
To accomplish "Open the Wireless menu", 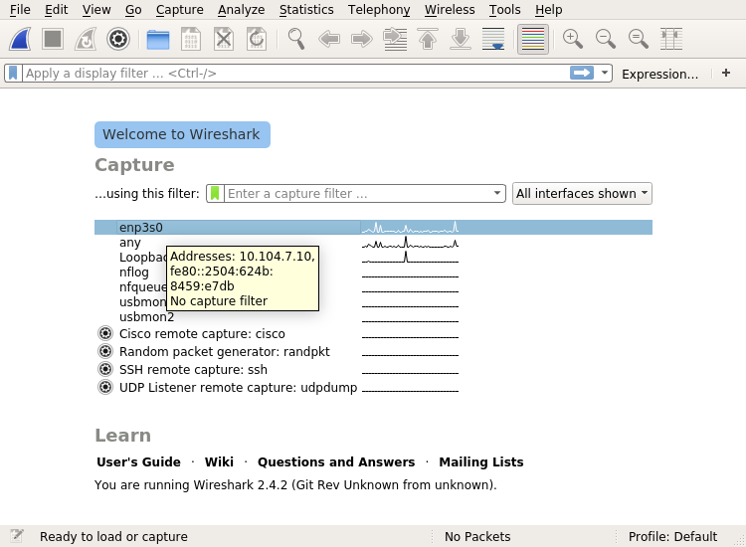I will coord(450,10).
